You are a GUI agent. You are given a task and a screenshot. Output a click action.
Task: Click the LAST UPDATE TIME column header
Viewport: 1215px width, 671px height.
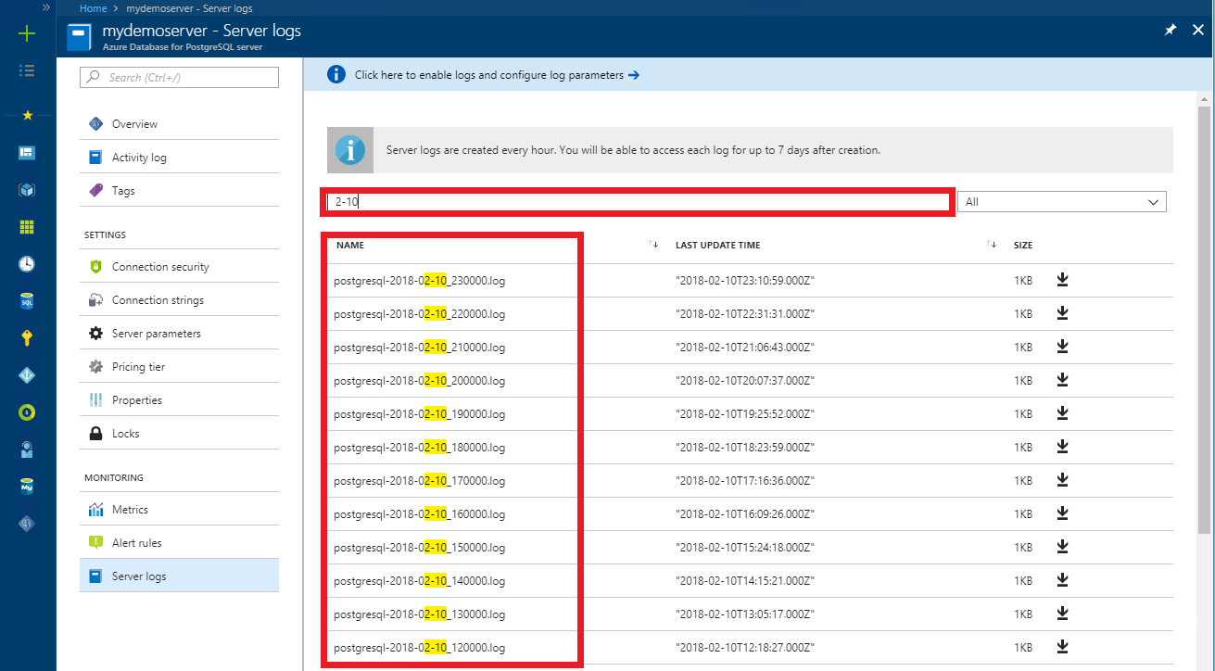(x=718, y=246)
